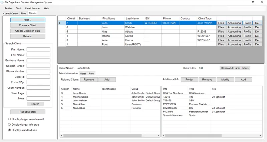The image size is (267, 142).
Task: Switch to the top Files tab
Action: point(23,13)
